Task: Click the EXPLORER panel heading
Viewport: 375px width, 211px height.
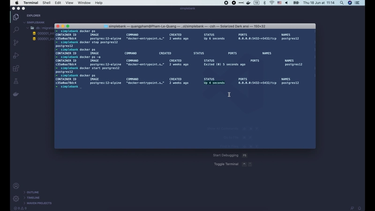Action: click(33, 15)
